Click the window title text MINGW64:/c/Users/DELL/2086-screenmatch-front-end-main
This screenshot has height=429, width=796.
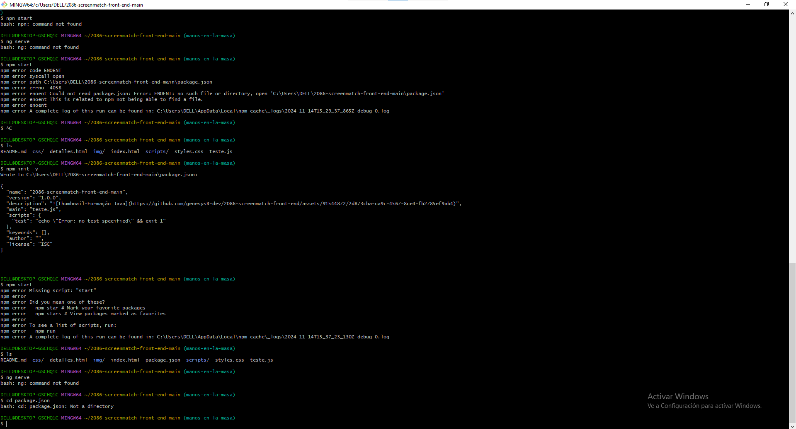(x=76, y=5)
